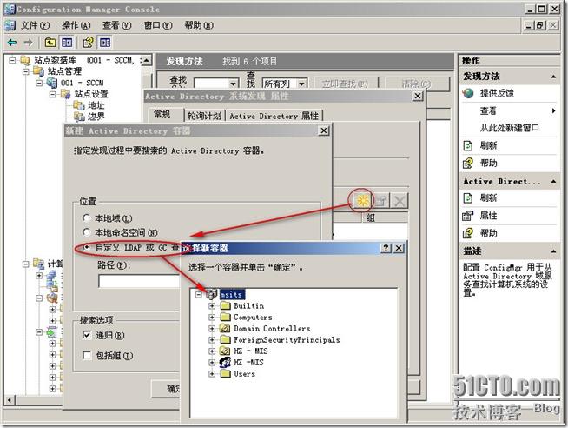568x428 pixels.
Task: Click the 立即查找 button
Action: (x=345, y=84)
